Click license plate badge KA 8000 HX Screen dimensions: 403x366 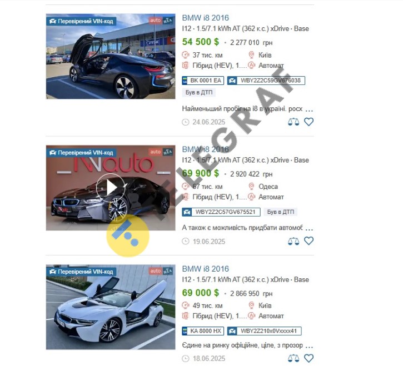pos(203,331)
